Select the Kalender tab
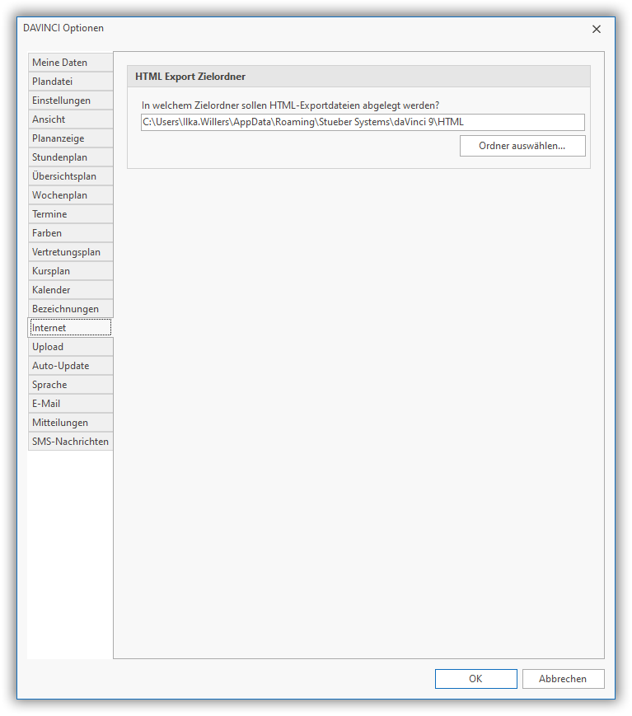The image size is (632, 716). point(70,290)
